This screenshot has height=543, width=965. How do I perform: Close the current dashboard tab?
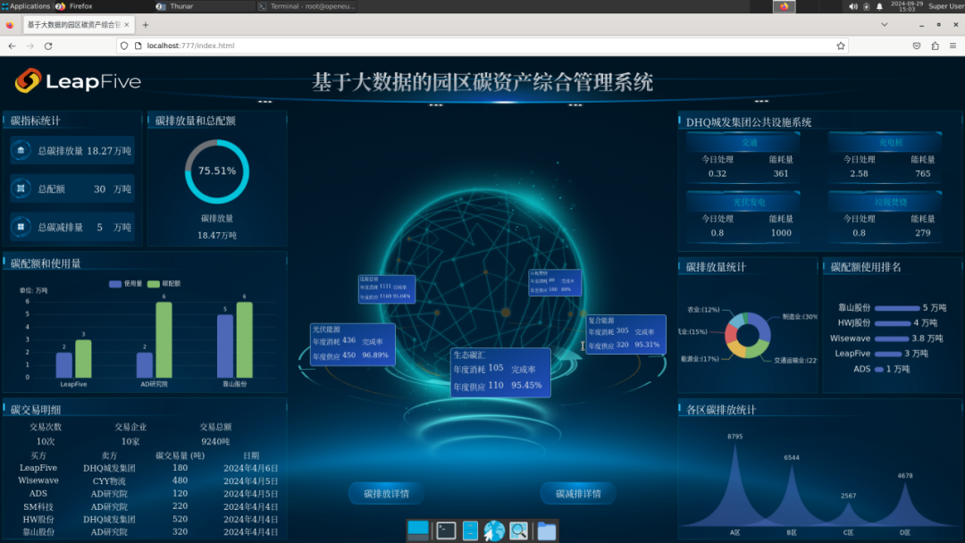[127, 25]
